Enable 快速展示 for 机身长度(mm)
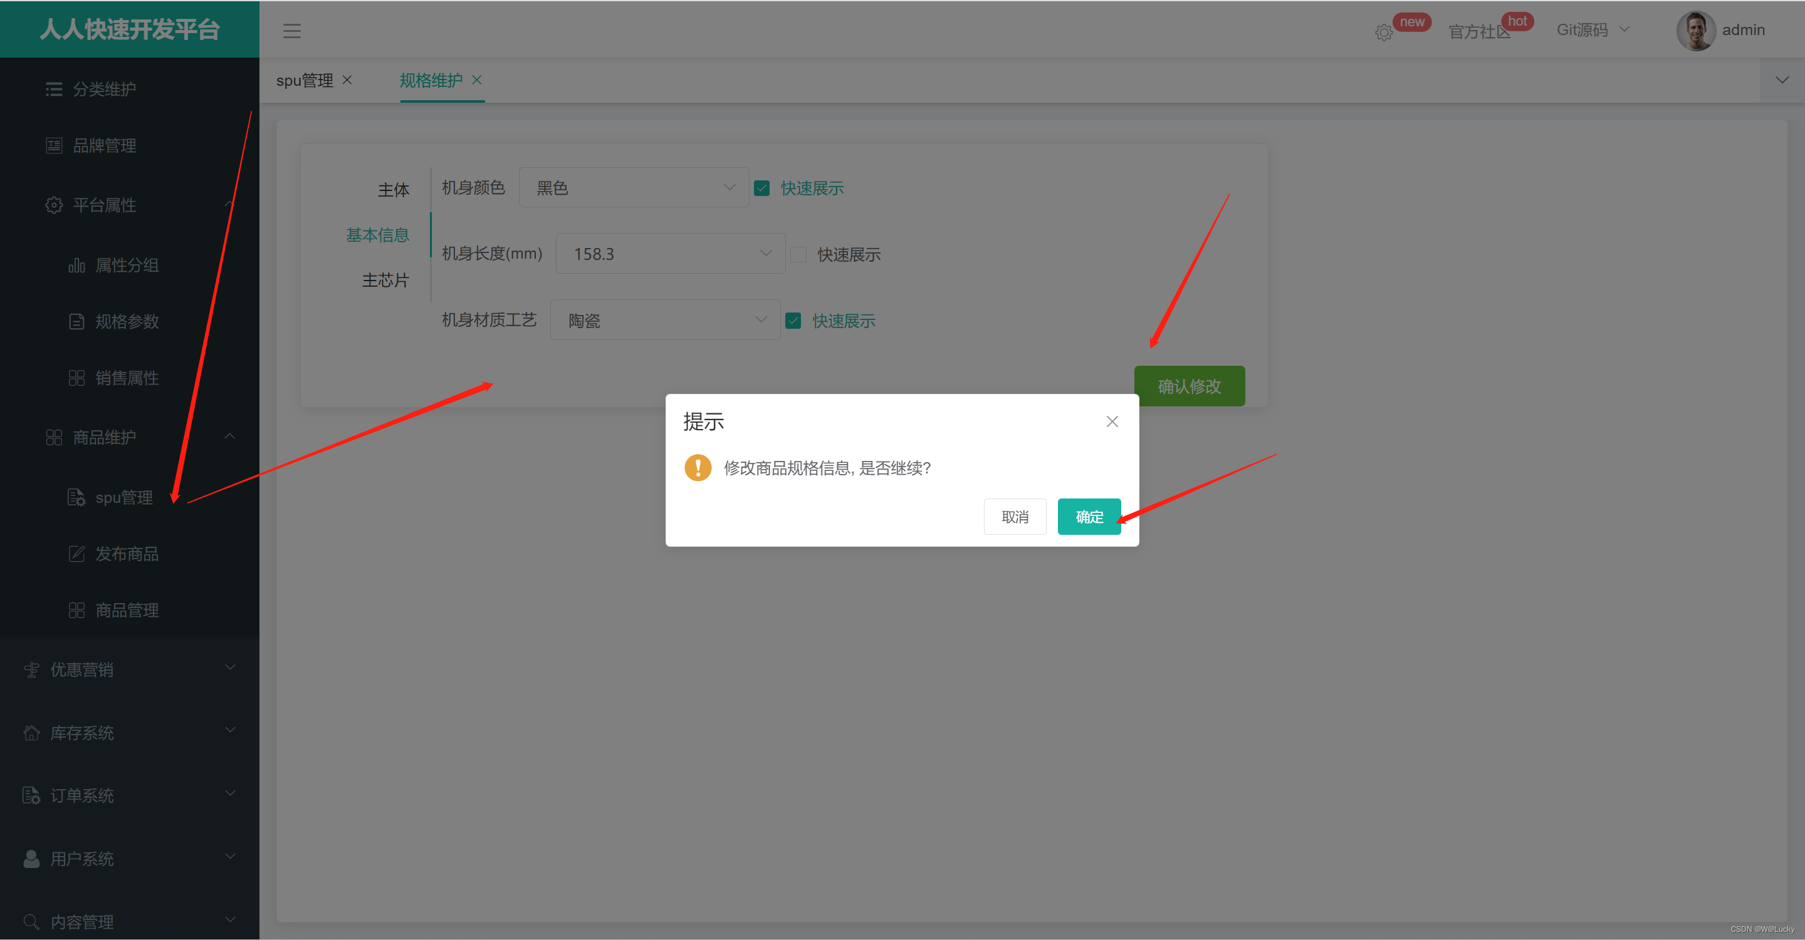 point(798,254)
